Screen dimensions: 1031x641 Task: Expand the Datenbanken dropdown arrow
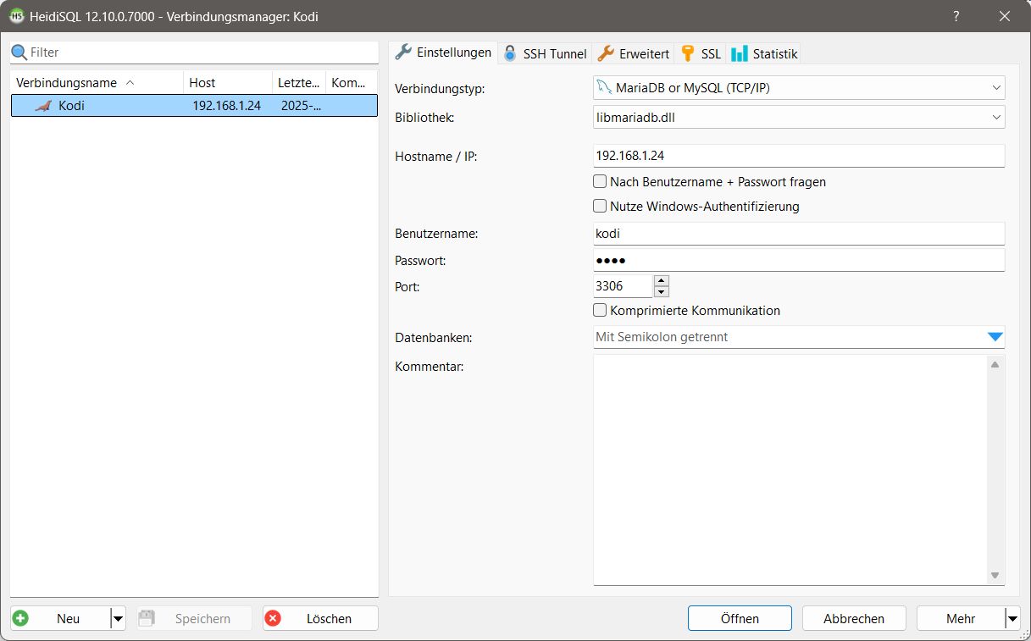click(x=995, y=337)
